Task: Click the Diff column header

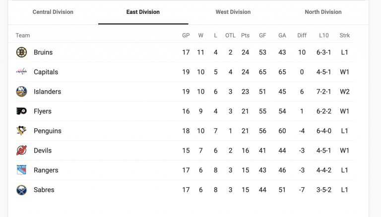Action: (302, 36)
